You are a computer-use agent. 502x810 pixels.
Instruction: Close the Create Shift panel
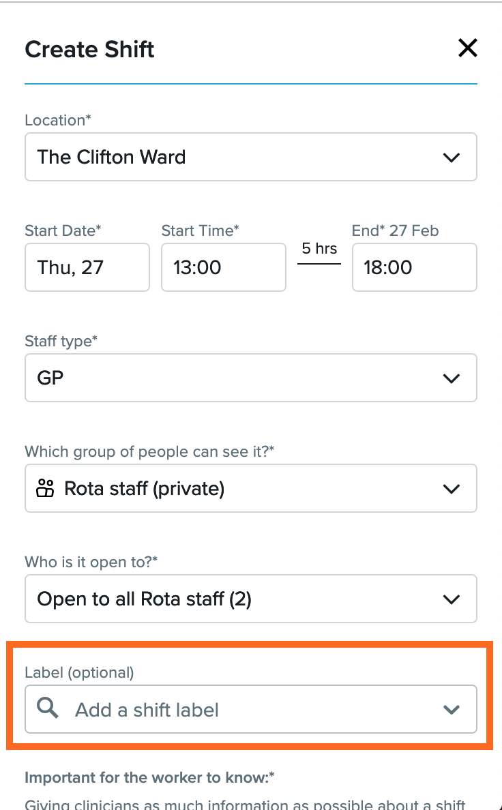[467, 48]
